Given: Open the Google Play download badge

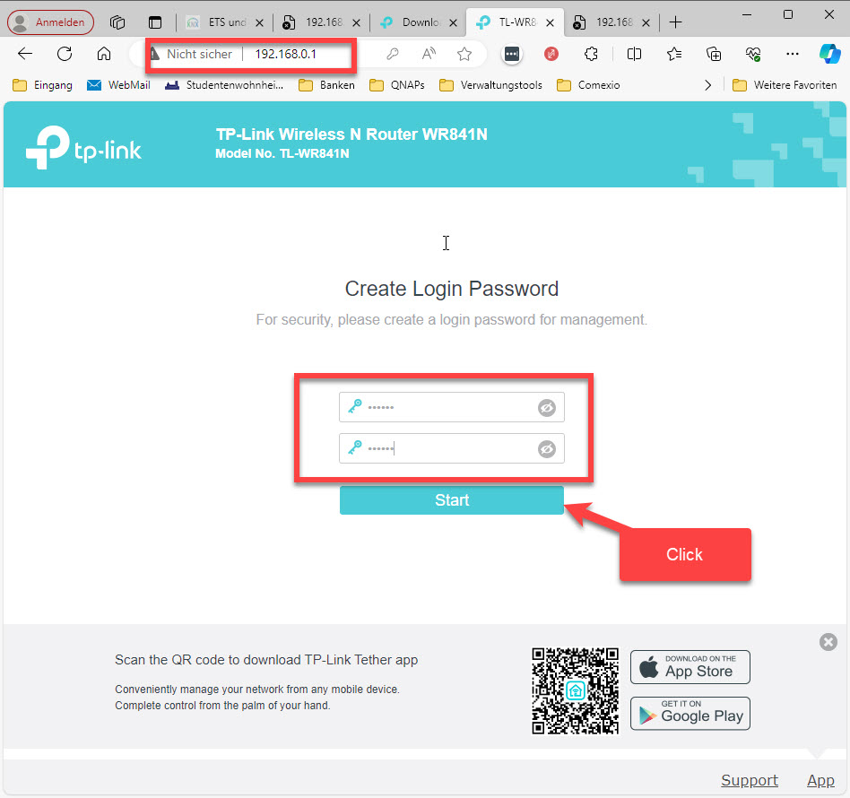Looking at the screenshot, I should (x=690, y=714).
